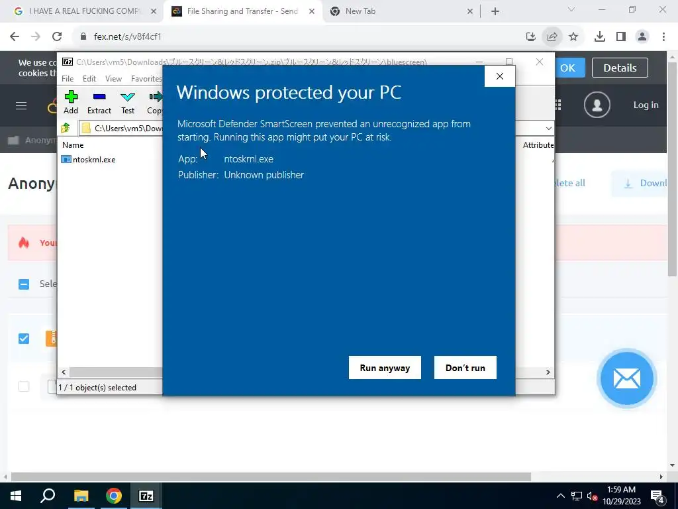Toggle Chrome side panel
Screen dimensions: 678x509
621,36
